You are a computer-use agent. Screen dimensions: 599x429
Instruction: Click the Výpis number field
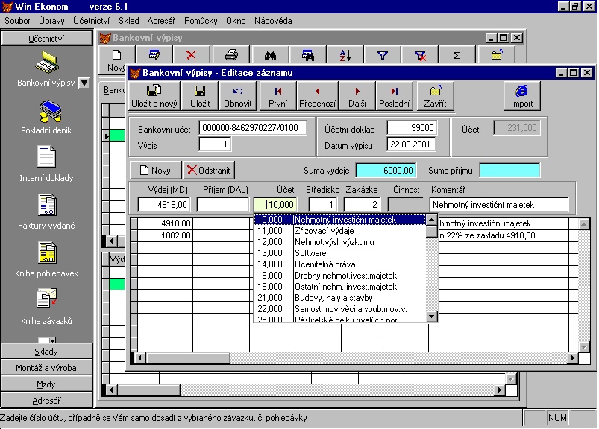click(215, 144)
